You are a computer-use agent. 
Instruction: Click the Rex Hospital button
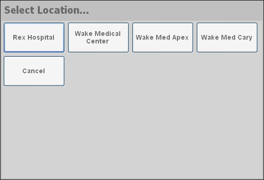(34, 37)
